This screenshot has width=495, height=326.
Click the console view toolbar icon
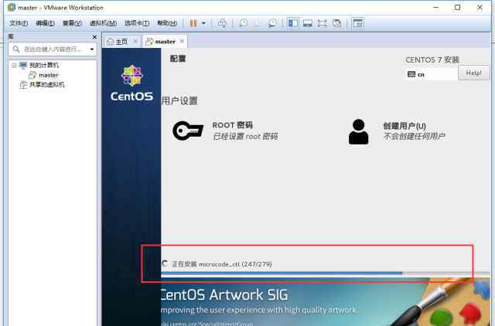point(357,23)
